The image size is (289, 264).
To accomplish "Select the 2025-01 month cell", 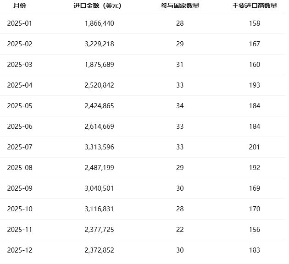I will 20,23.
